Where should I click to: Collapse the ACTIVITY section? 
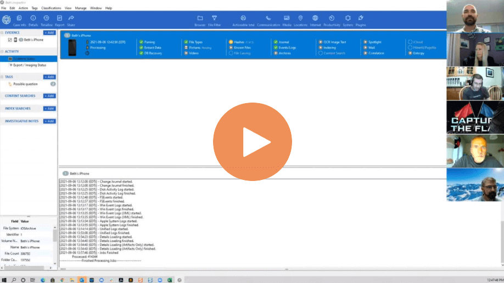pyautogui.click(x=2, y=52)
